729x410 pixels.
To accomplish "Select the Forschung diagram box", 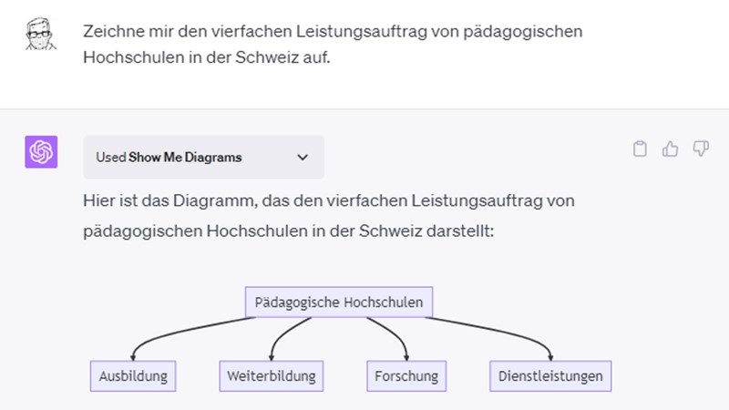I will coord(406,376).
